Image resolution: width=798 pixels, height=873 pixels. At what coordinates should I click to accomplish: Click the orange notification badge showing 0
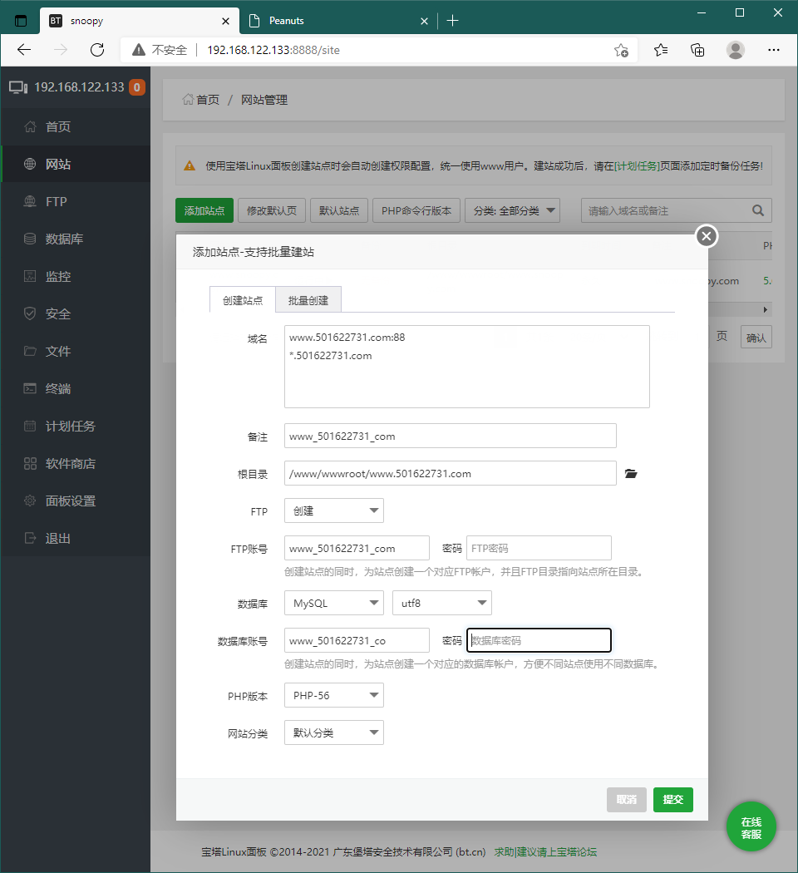137,87
